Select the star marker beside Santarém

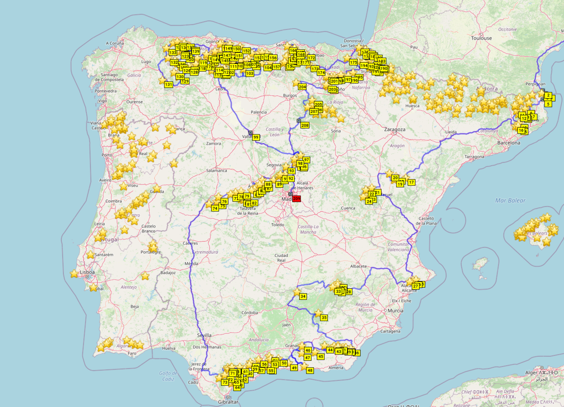[90, 255]
